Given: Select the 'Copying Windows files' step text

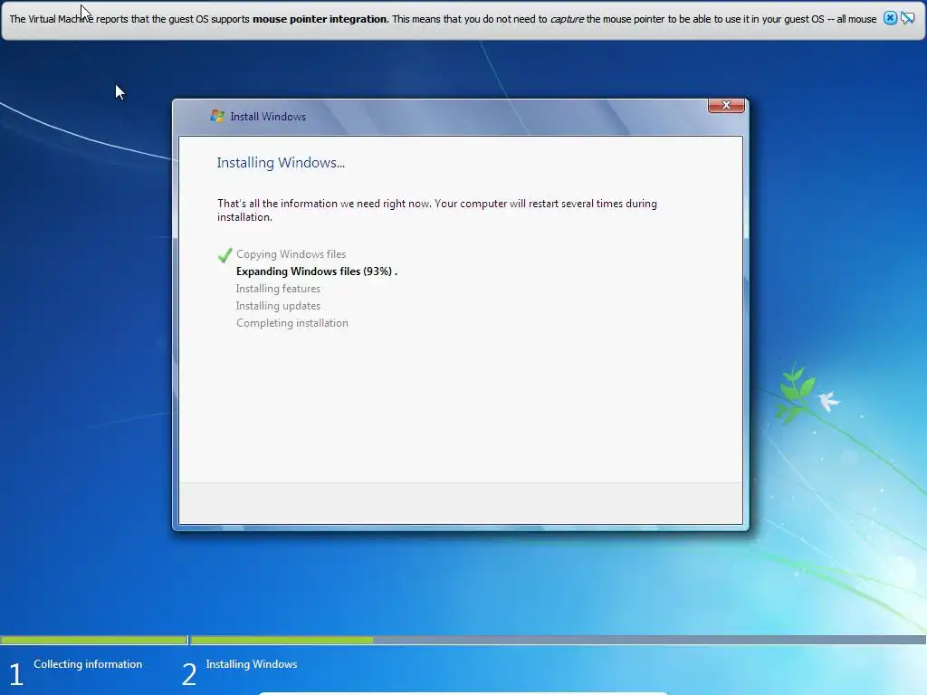Looking at the screenshot, I should coord(291,254).
